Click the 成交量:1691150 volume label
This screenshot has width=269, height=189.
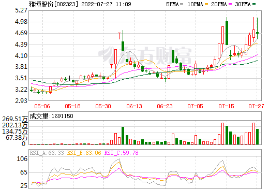[x=52, y=116]
